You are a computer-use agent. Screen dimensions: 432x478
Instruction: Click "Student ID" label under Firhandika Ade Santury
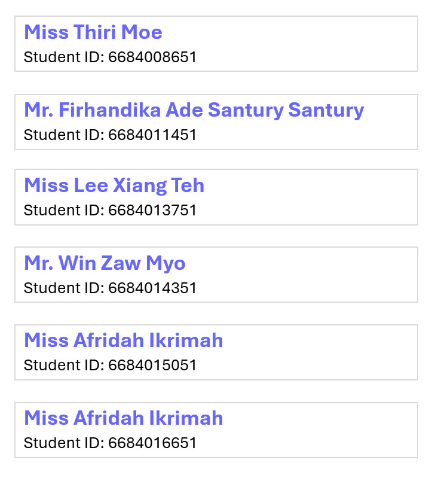click(63, 135)
